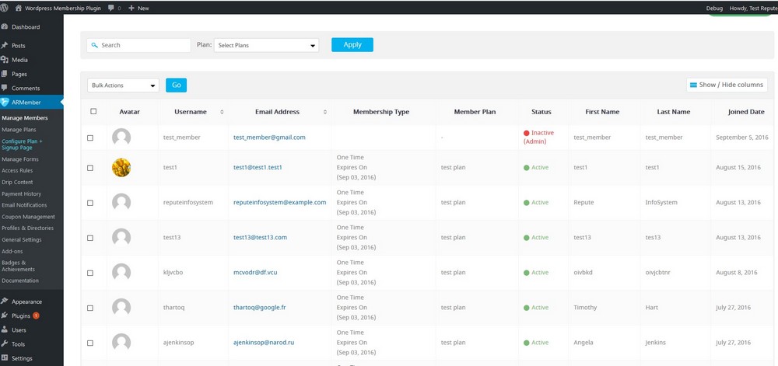The height and width of the screenshot is (366, 778).
Task: Click the Posts pin icon
Action: click(x=5, y=45)
